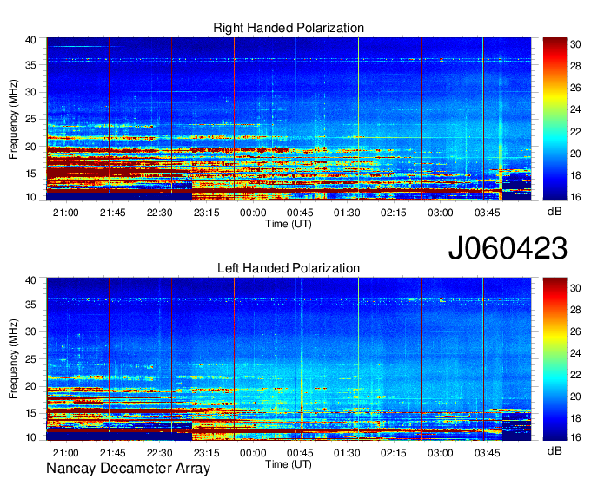
Task: Click "40" frequency tick on Right Handed plot
Action: [x=30, y=40]
